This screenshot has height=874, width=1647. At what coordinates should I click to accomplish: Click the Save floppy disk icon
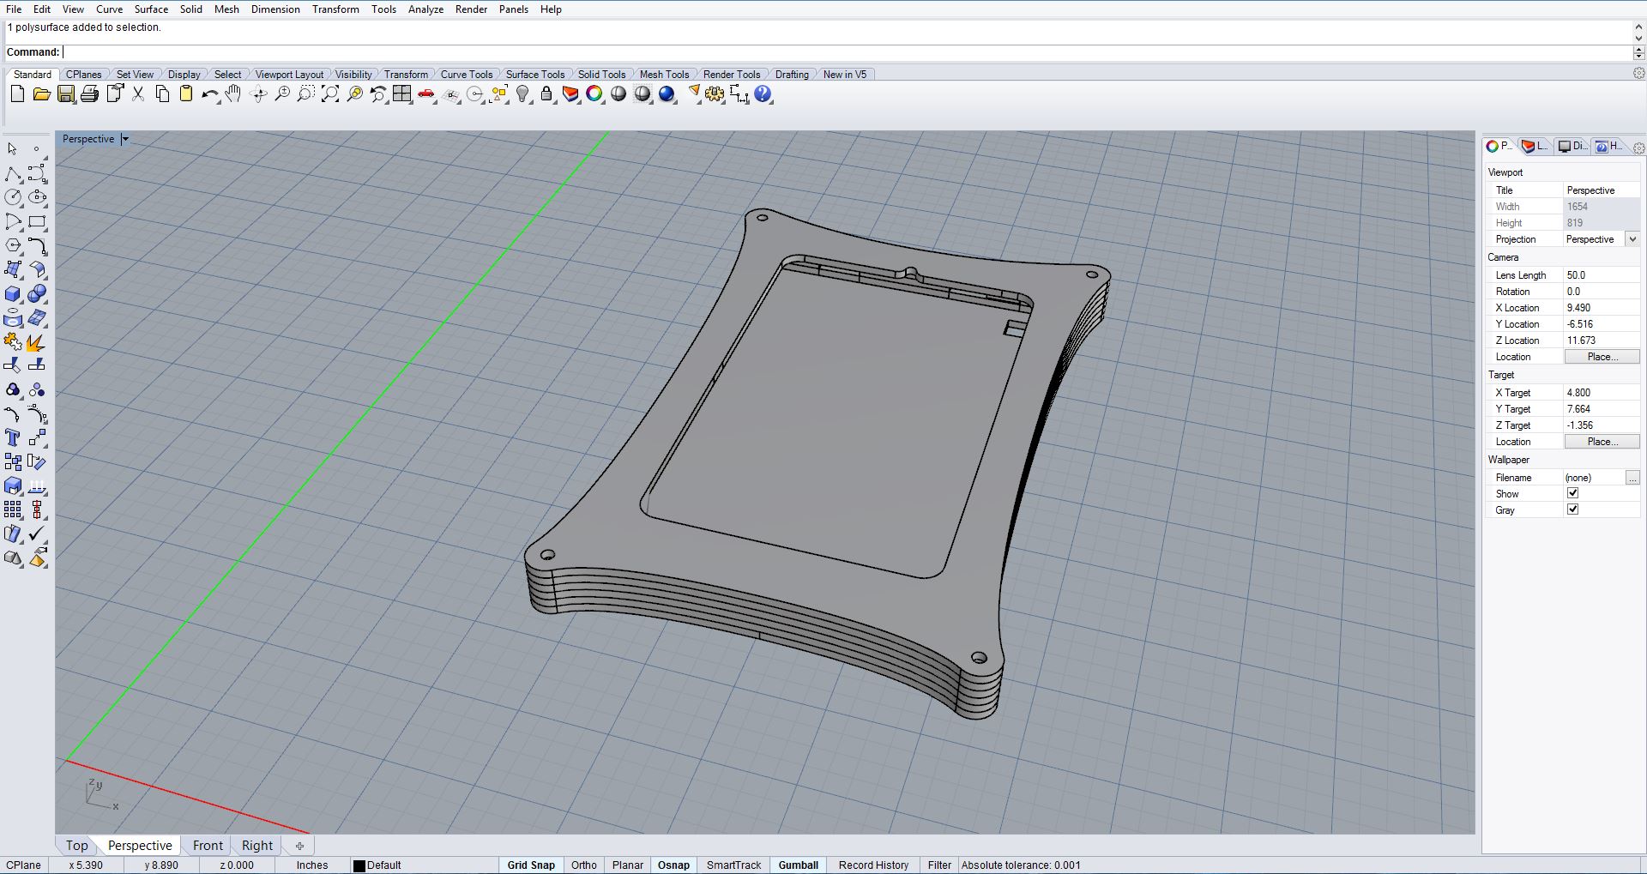point(65,94)
